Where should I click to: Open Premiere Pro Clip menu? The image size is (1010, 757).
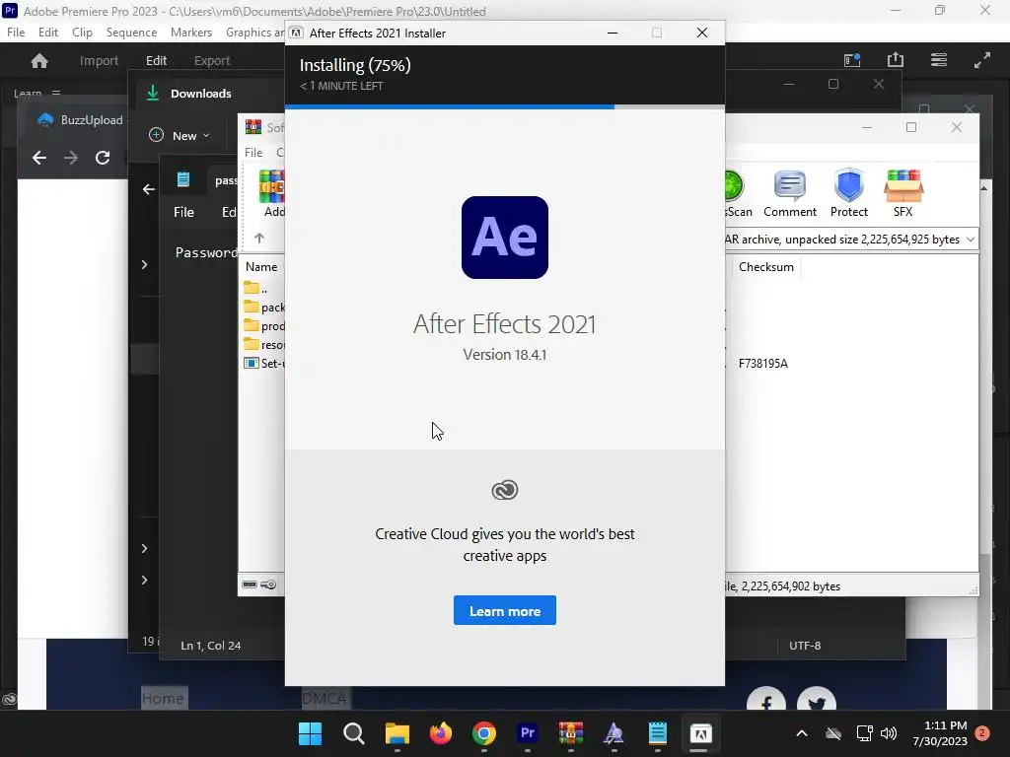82,33
